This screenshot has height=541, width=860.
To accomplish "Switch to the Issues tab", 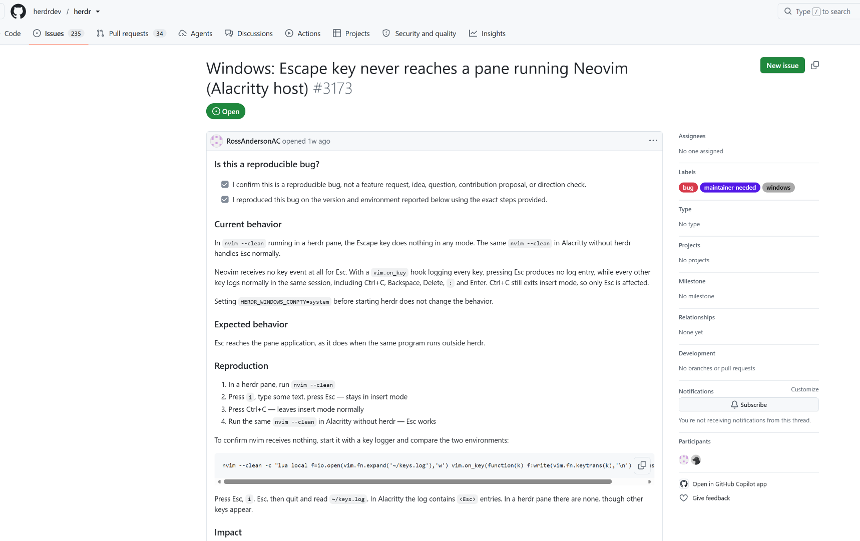I will coord(58,34).
